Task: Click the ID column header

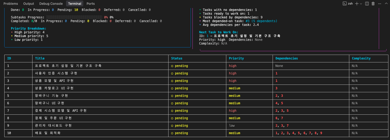Action: click(9, 58)
